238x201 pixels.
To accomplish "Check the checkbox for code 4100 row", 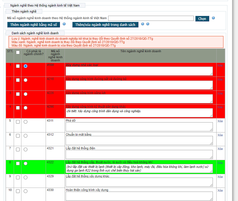I will point(18,66).
